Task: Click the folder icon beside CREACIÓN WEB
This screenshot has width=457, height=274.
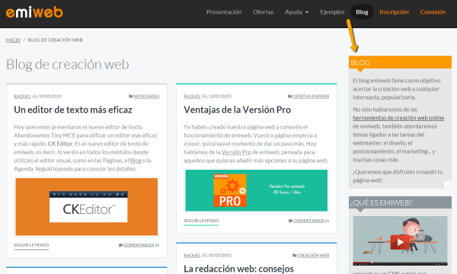Action: 294,256
